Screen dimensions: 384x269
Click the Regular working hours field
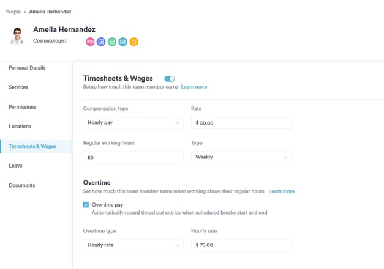click(x=133, y=157)
